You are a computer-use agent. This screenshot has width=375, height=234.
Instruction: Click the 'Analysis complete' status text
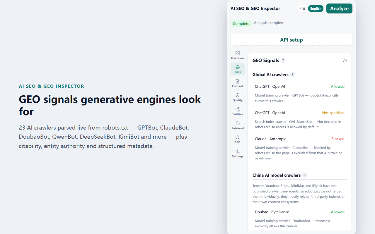(x=269, y=23)
